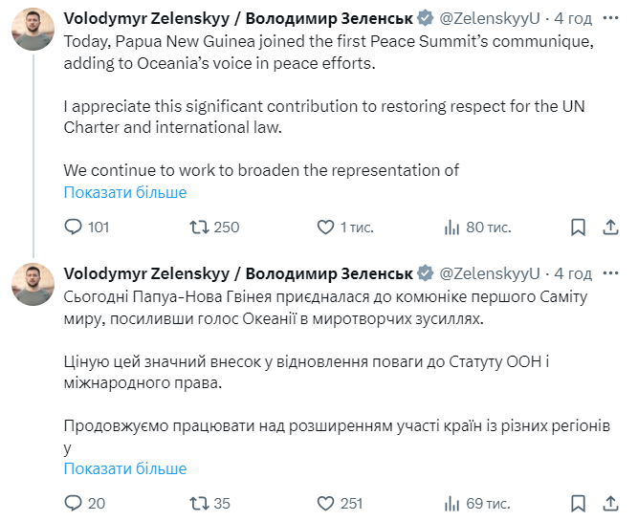Viewport: 638px width, 521px height.
Task: Open the @ZelenskyyUa handle on first tweet
Action: tap(489, 18)
